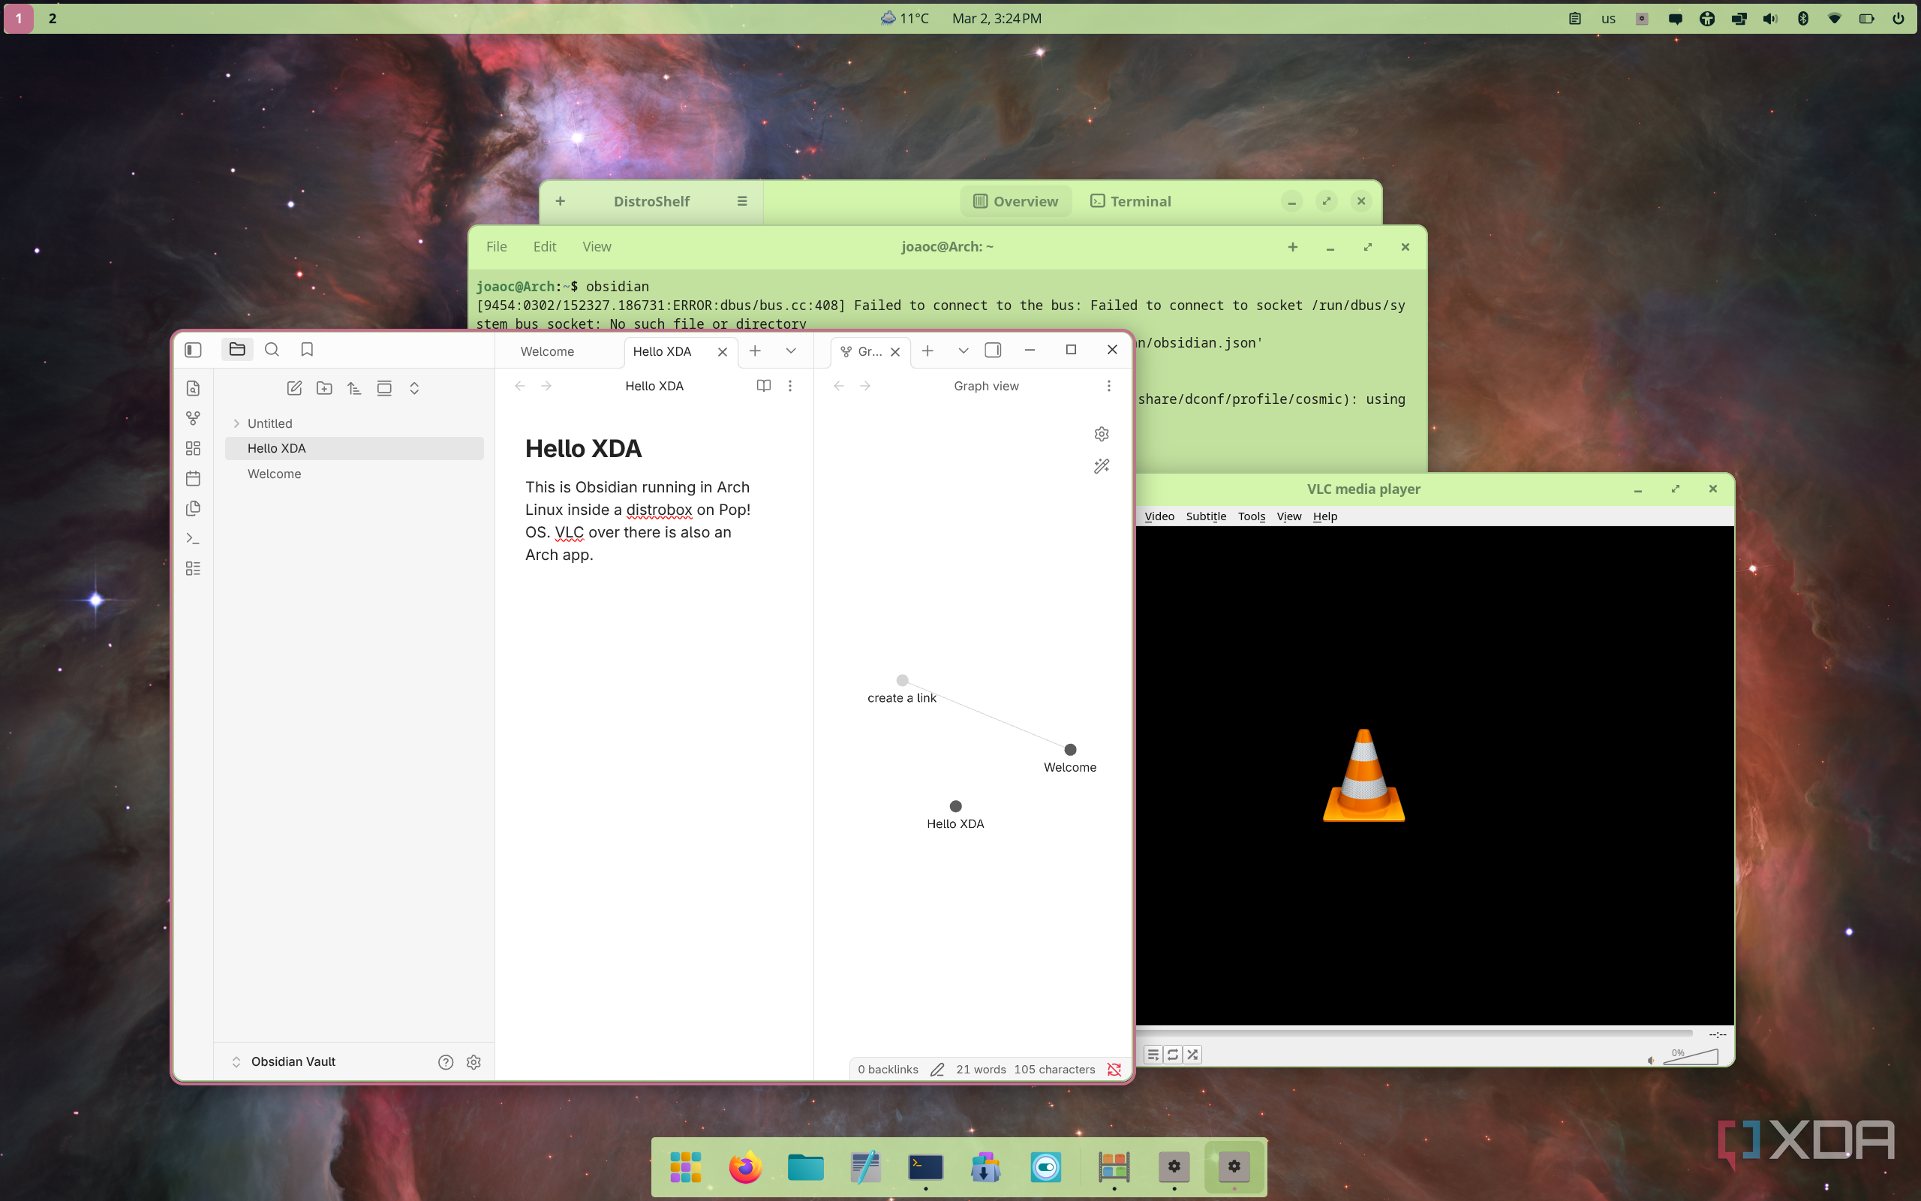Open the tab list dropdown beside Hello XDA
Viewport: 1921px width, 1201px height.
791,351
